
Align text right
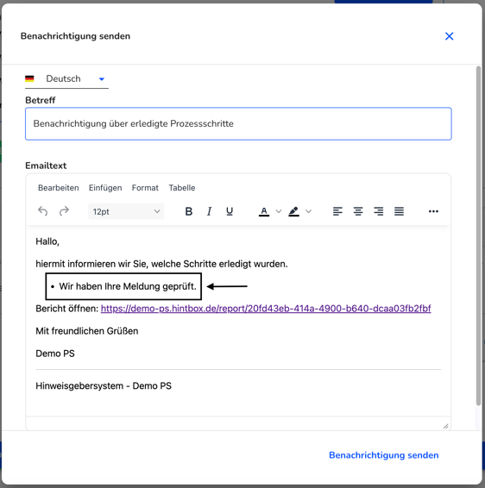pos(379,211)
